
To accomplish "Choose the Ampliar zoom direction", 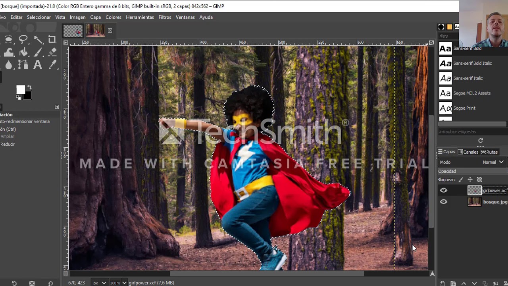I will point(7,136).
